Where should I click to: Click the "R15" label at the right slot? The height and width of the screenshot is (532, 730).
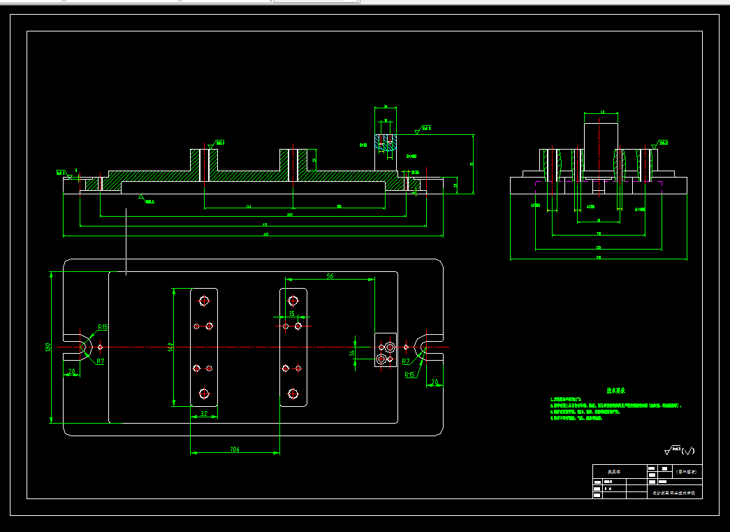coord(409,375)
